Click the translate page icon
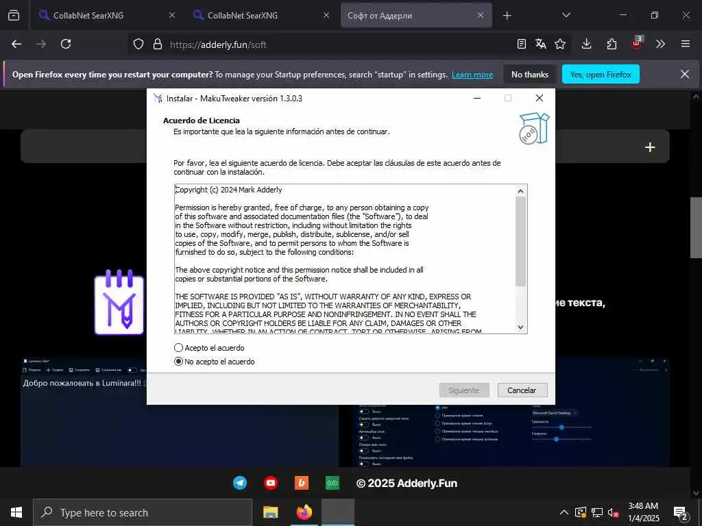 [540, 44]
